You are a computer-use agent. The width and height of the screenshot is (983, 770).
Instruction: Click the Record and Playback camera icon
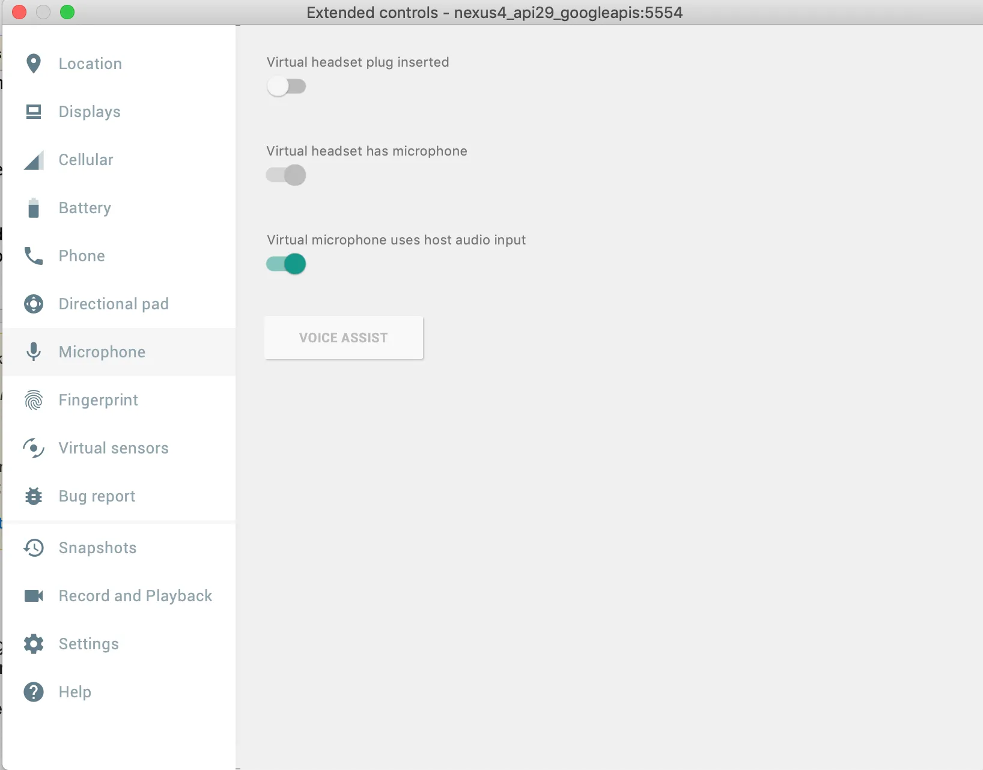pos(34,596)
